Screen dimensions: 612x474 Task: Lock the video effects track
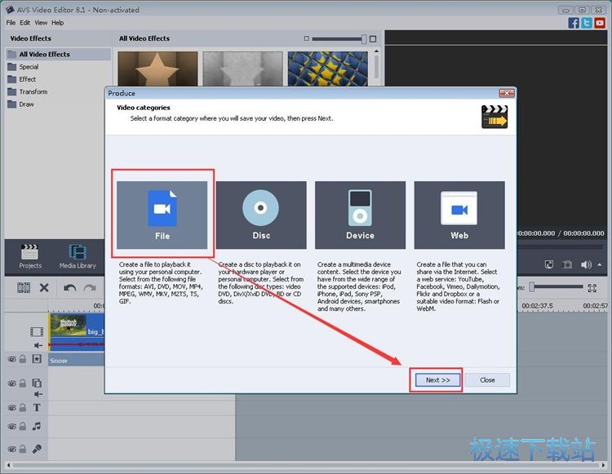(23, 358)
